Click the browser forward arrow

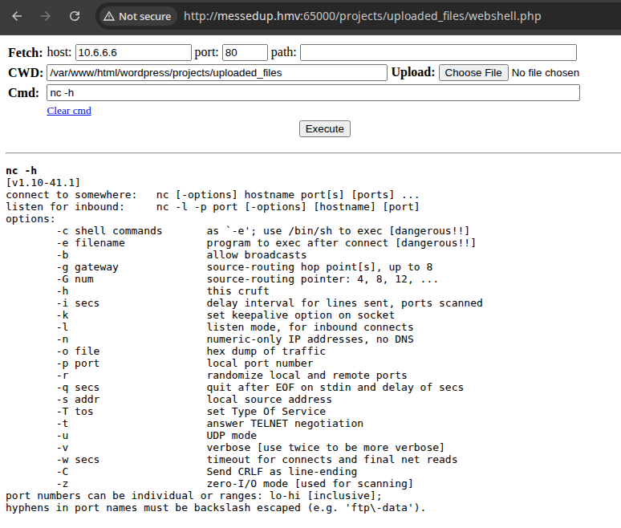pyautogui.click(x=46, y=16)
